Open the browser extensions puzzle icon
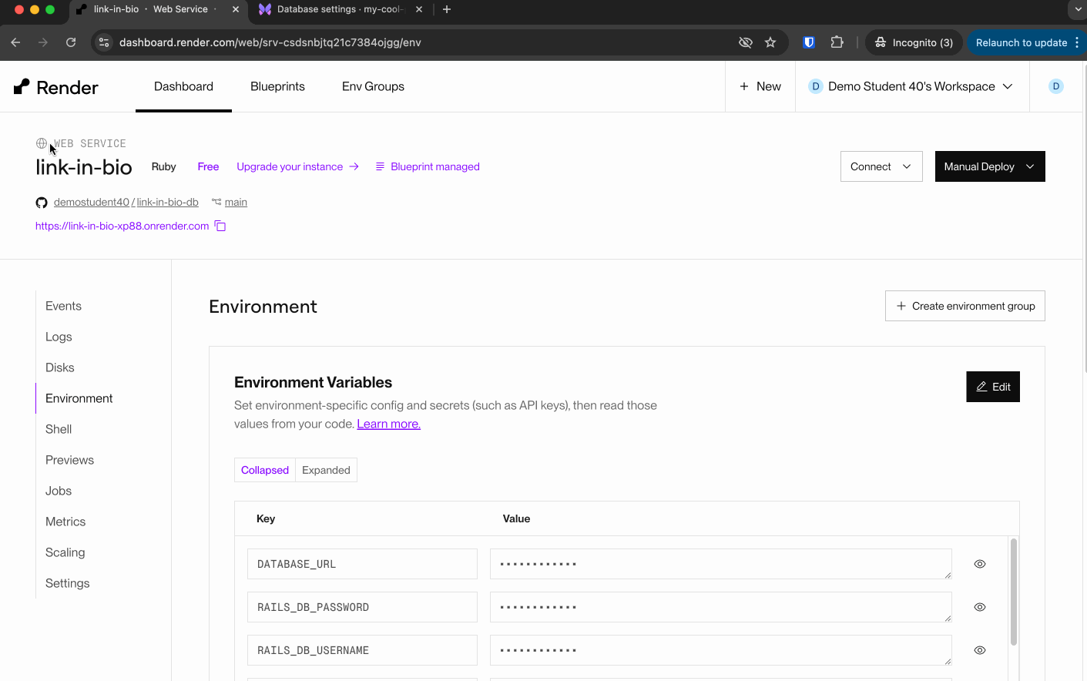 click(837, 42)
